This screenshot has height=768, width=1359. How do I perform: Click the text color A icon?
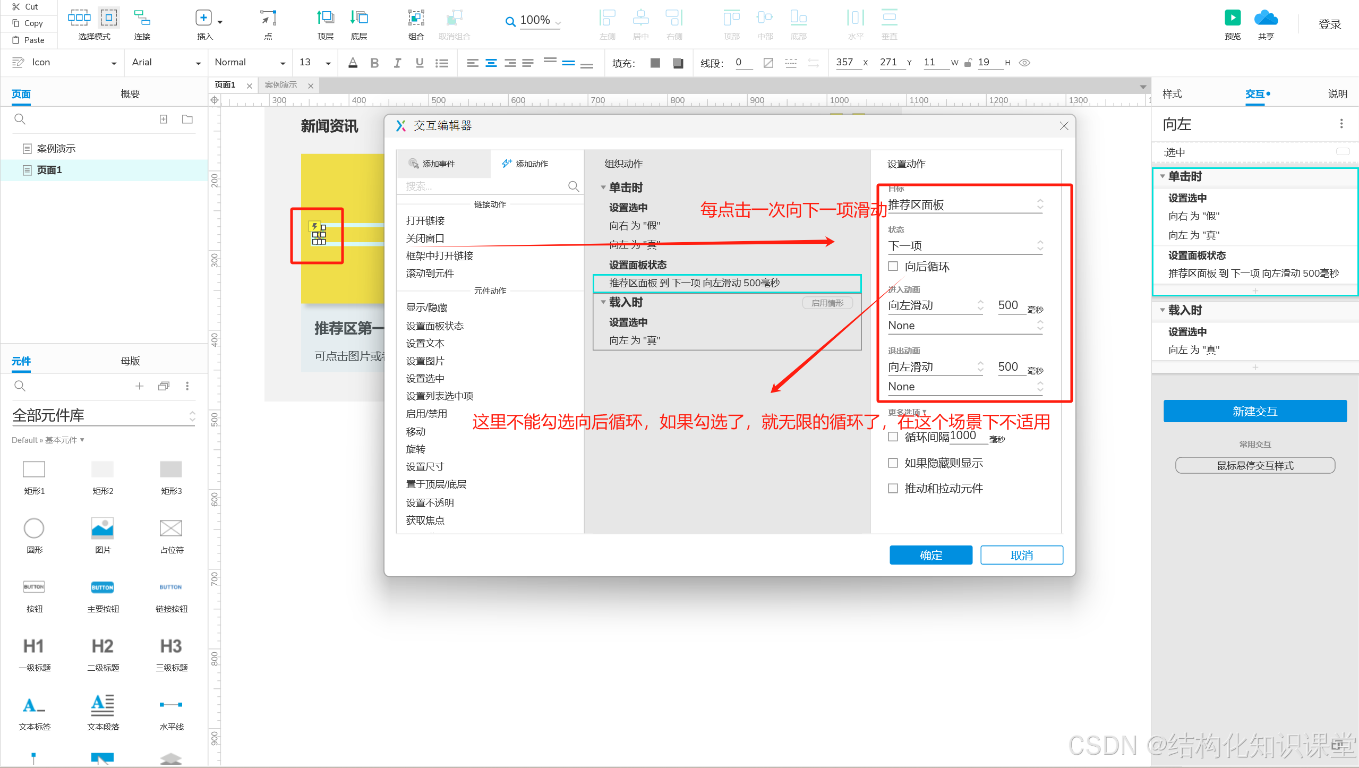coord(353,63)
